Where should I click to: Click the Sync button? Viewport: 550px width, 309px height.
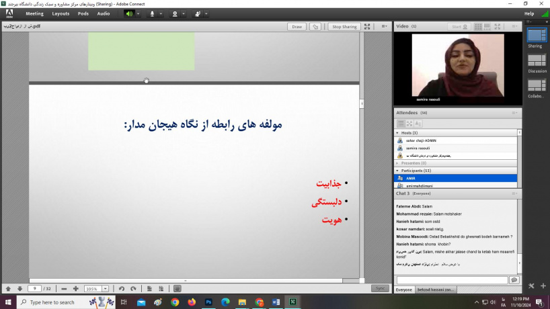click(380, 288)
